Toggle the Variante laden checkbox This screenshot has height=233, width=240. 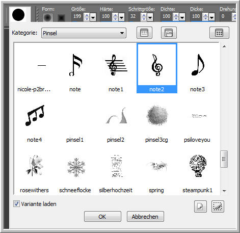pos(16,204)
